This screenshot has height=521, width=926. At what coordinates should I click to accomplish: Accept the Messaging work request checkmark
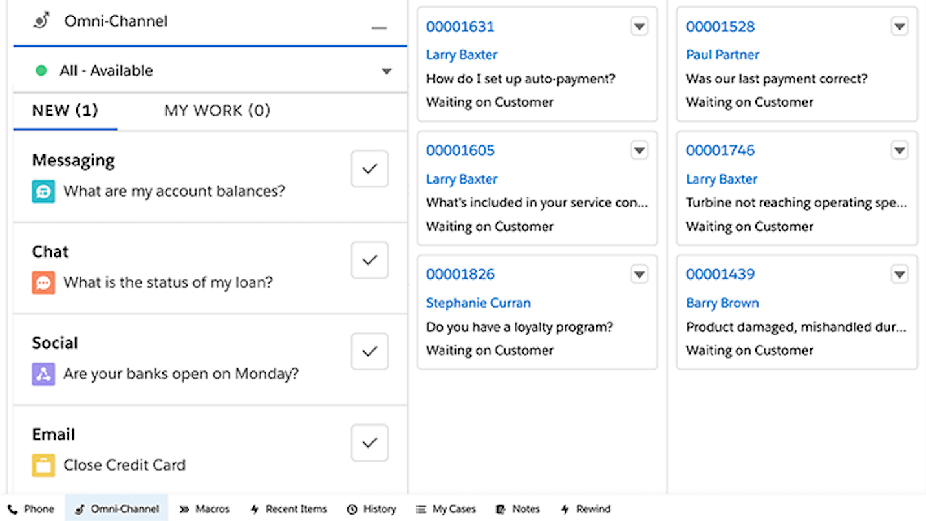pos(369,169)
